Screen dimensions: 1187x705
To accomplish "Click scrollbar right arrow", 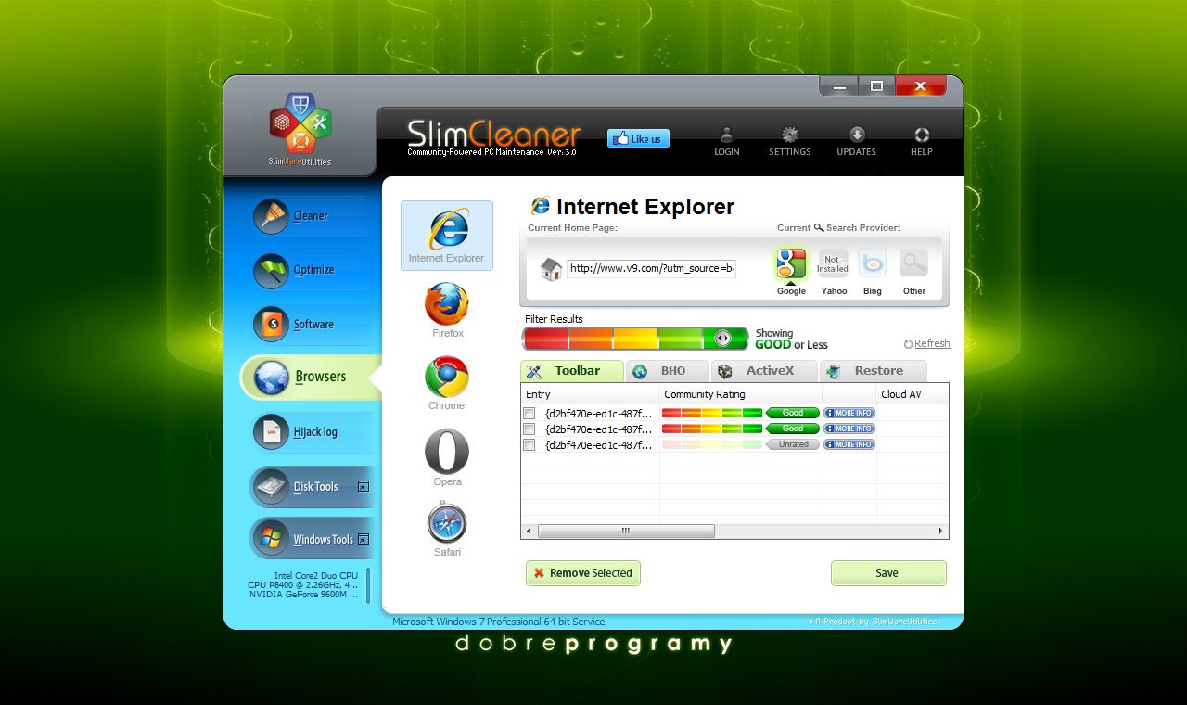I will click(940, 532).
